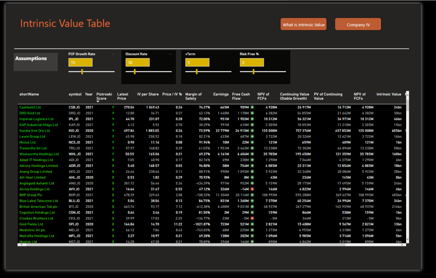Click the green cash flow indicator for DRD Gold
This screenshot has width=436, height=278.
pyautogui.click(x=252, y=113)
